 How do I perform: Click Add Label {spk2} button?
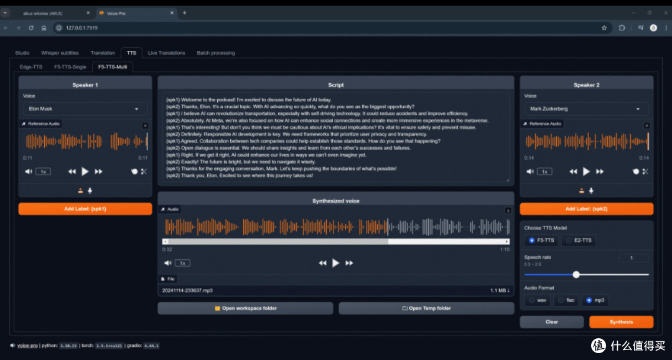586,209
